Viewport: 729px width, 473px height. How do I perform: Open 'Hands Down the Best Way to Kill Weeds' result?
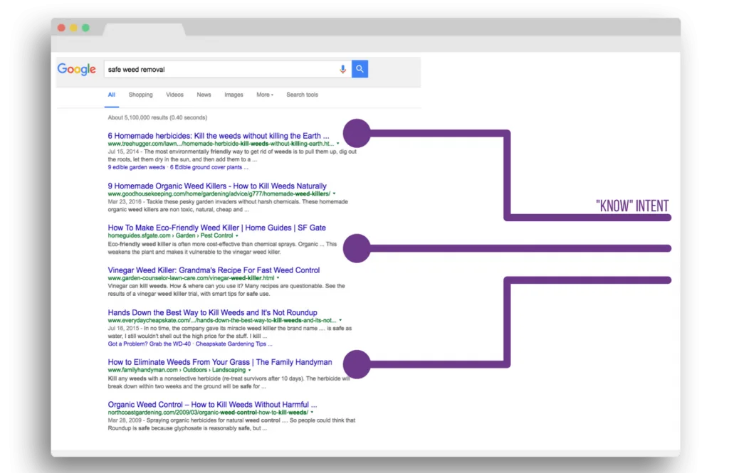(212, 312)
